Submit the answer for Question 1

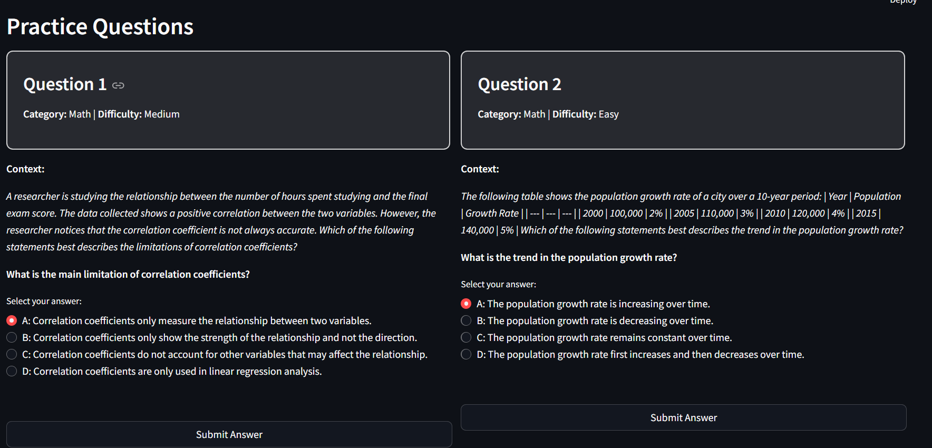click(229, 434)
